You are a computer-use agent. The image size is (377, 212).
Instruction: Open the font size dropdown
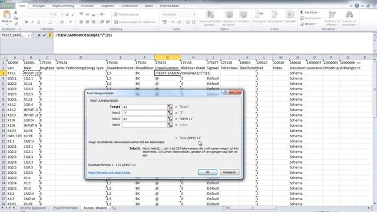[62, 15]
